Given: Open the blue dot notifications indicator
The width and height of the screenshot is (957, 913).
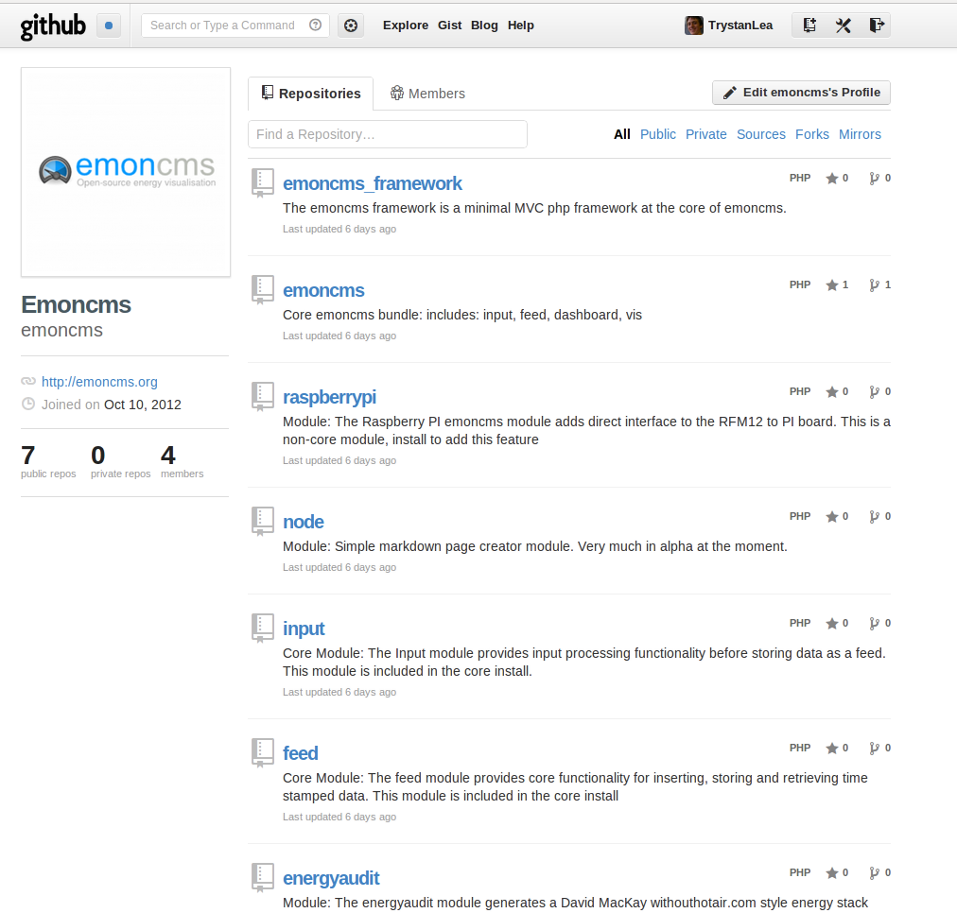Looking at the screenshot, I should click(109, 26).
